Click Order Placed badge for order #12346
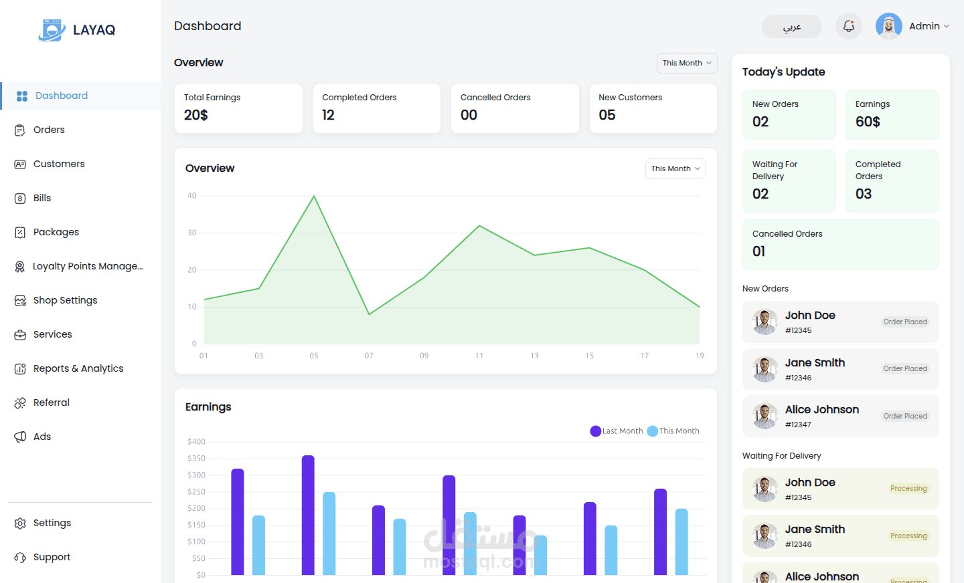 pyautogui.click(x=905, y=368)
